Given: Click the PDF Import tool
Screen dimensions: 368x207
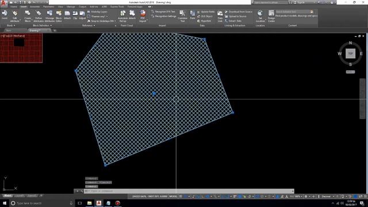Looking at the screenshot, I should (143, 16).
